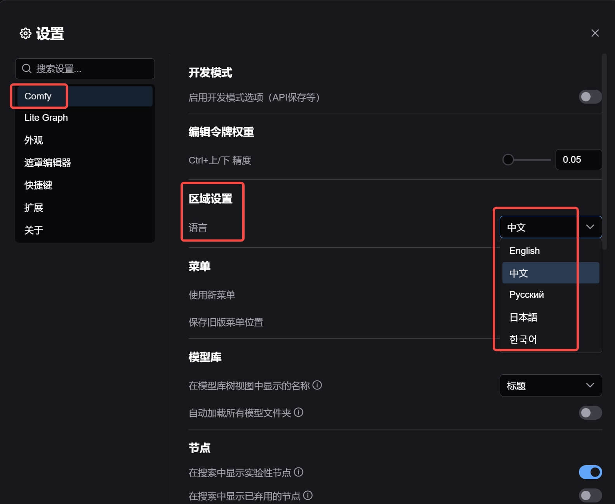This screenshot has height=504, width=615.
Task: Click info icon next to 在模型库树视图中显示的名称
Action: click(x=317, y=385)
